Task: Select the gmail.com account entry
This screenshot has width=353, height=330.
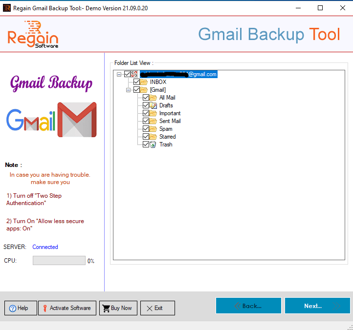Action: pyautogui.click(x=178, y=74)
